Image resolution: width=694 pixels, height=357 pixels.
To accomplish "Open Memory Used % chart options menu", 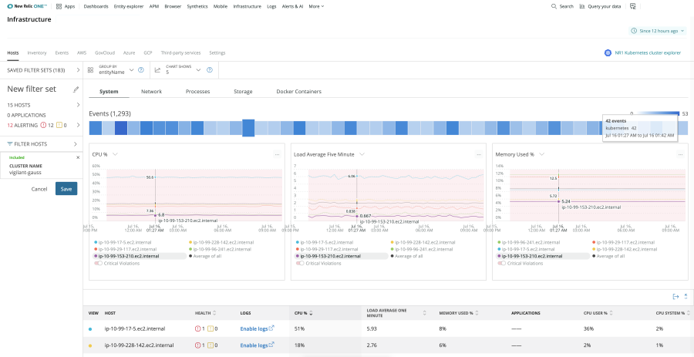I will [679, 154].
